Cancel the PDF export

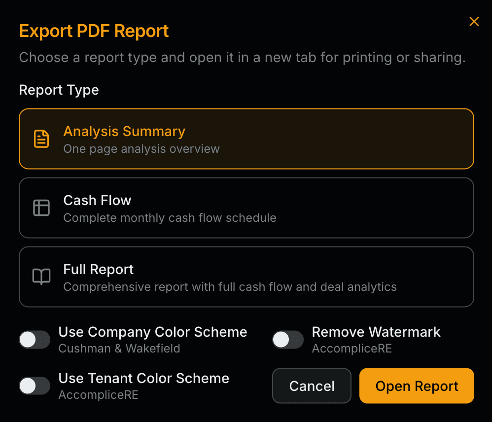click(x=312, y=386)
